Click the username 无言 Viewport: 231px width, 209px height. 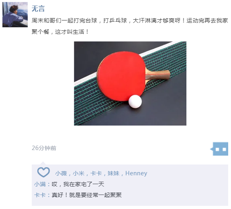38,8
